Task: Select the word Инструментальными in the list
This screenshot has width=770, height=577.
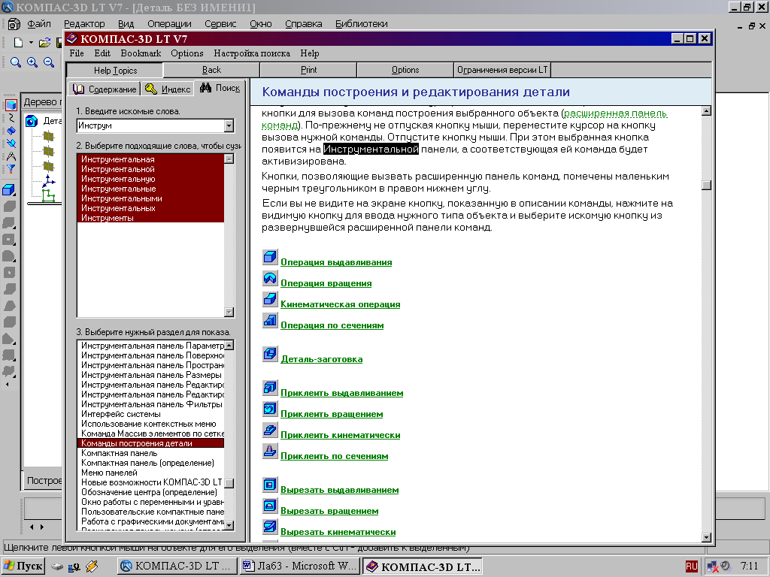Action: (150, 198)
